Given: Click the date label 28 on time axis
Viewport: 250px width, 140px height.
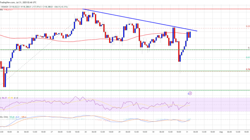Looking at the screenshot, I should (x=86, y=132).
